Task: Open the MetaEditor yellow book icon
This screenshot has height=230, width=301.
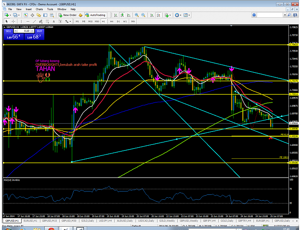Action: point(80,15)
